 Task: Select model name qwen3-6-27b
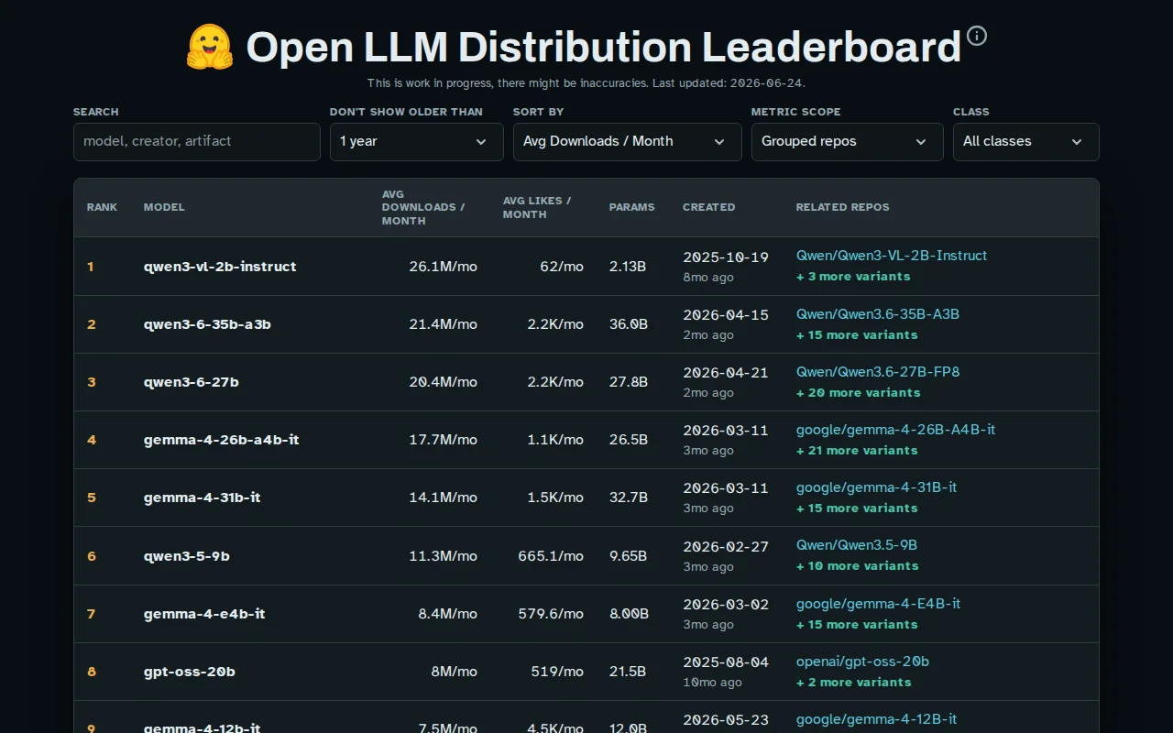pos(192,382)
